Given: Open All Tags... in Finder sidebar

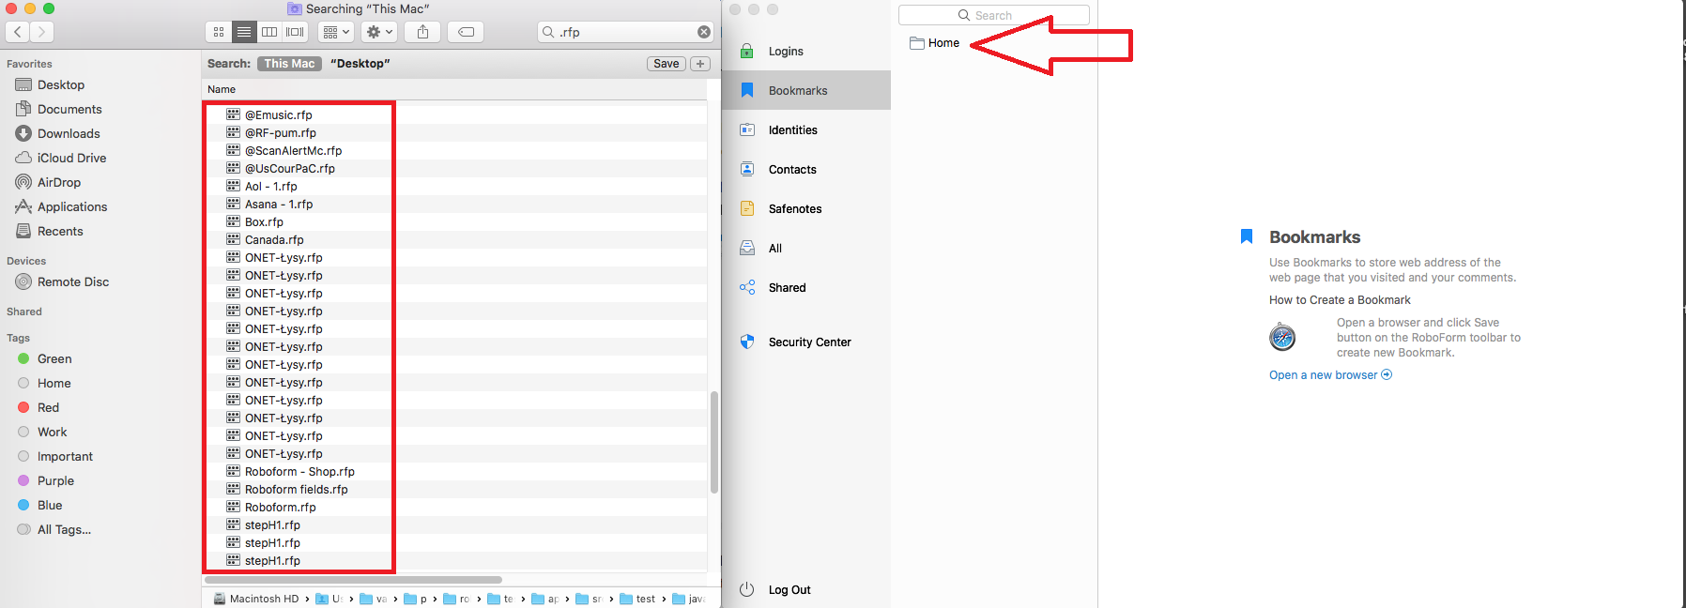Looking at the screenshot, I should [64, 529].
